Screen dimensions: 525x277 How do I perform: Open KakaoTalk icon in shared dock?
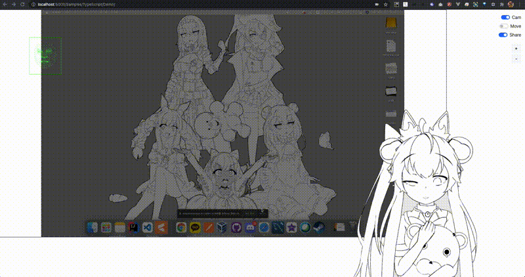195,228
